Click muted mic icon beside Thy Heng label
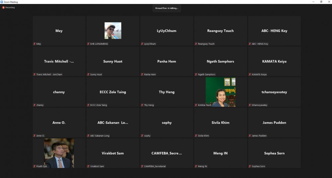Viewport: 332px width, 178px height. click(142, 105)
